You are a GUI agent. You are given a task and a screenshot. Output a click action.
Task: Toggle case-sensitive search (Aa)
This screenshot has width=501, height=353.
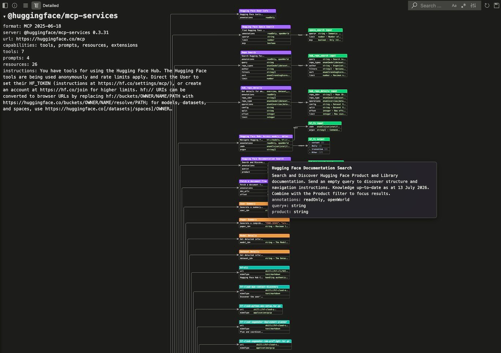click(454, 5)
